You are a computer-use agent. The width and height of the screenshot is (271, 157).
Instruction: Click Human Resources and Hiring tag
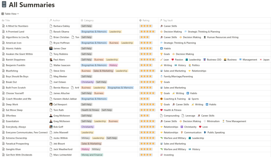point(223,37)
